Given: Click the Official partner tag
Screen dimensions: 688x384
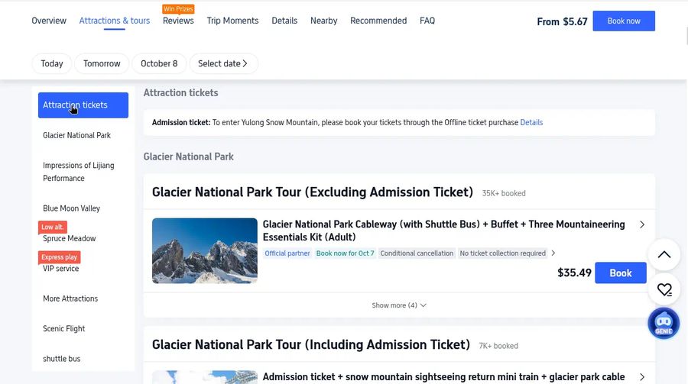Looking at the screenshot, I should click(x=287, y=253).
